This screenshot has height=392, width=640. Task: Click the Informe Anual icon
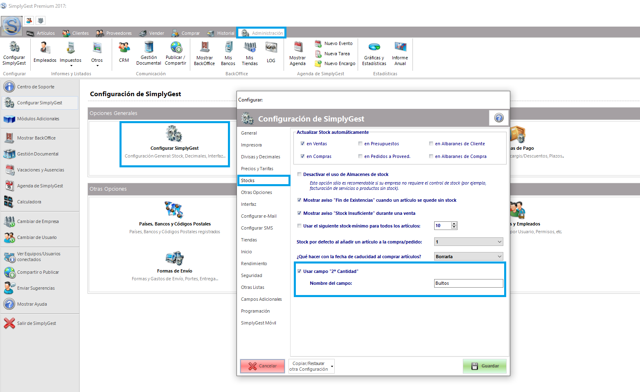[x=400, y=53]
